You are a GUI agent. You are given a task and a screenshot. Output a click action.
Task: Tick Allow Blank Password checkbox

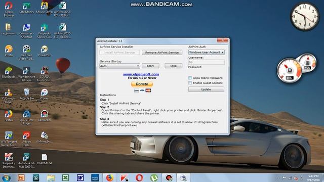[190, 78]
